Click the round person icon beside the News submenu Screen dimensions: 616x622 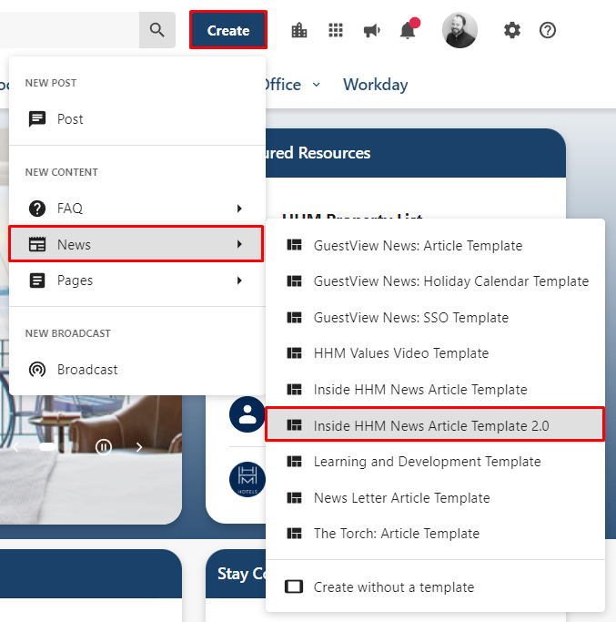click(247, 414)
